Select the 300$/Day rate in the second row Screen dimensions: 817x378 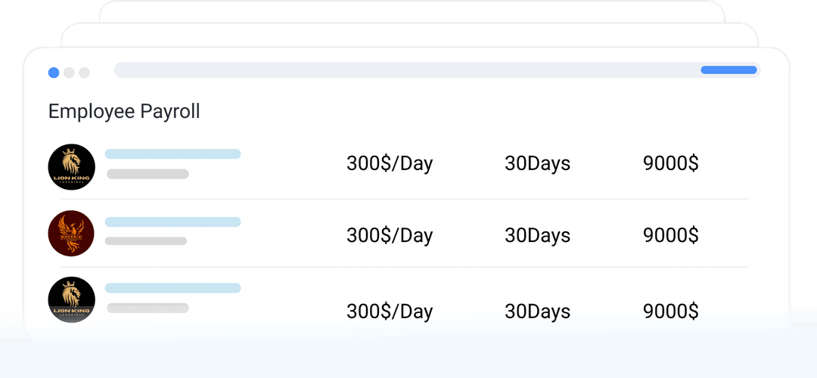(x=390, y=236)
